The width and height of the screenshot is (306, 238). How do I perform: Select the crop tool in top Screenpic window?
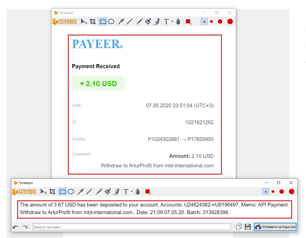coord(93,21)
